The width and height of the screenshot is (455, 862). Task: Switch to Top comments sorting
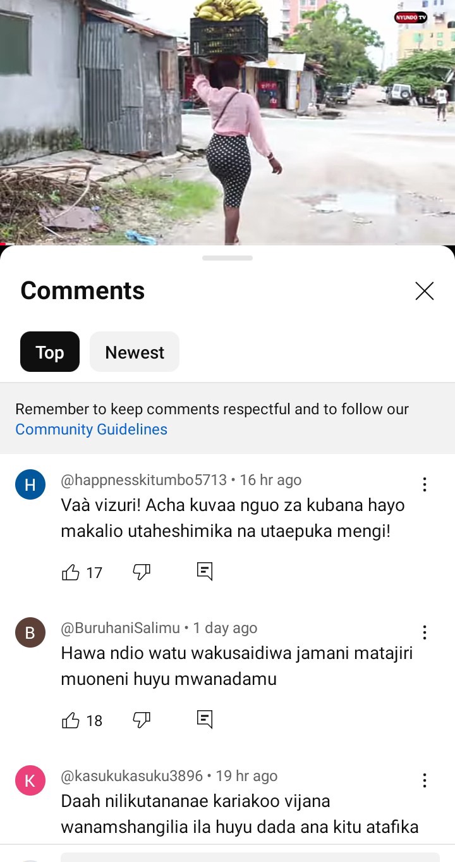(50, 352)
